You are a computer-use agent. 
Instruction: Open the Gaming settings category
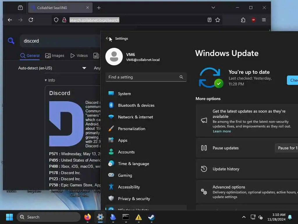click(x=146, y=175)
